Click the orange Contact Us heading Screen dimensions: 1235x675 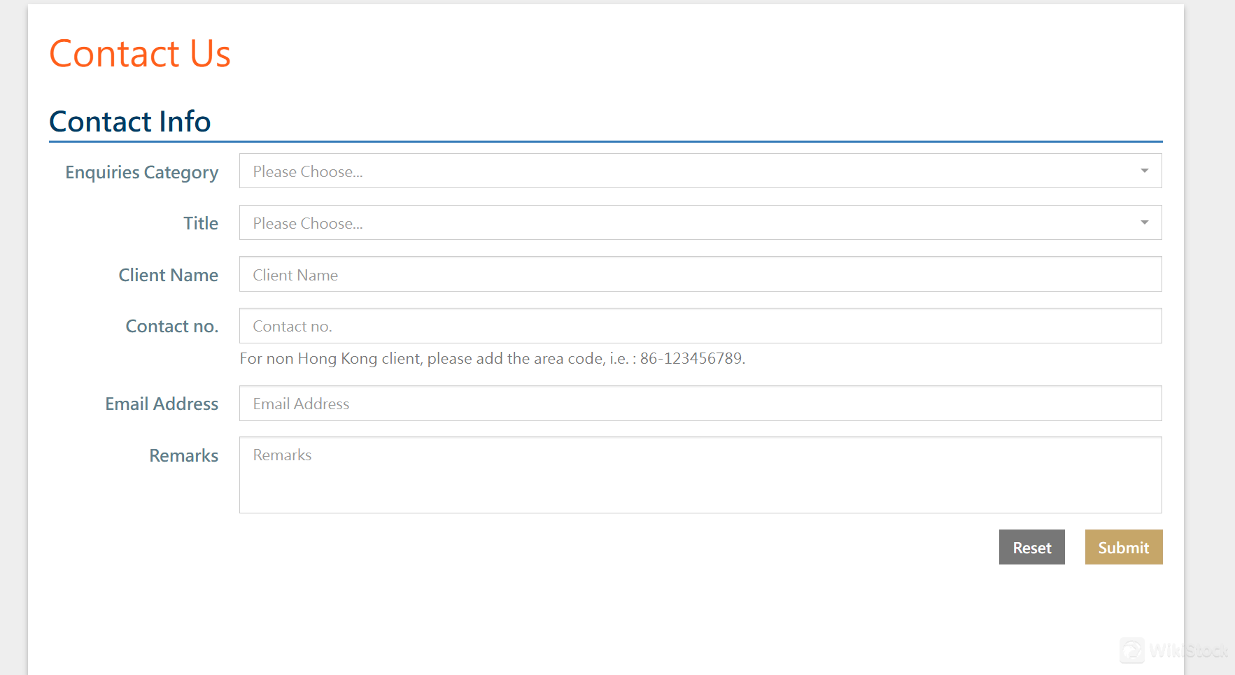(140, 54)
